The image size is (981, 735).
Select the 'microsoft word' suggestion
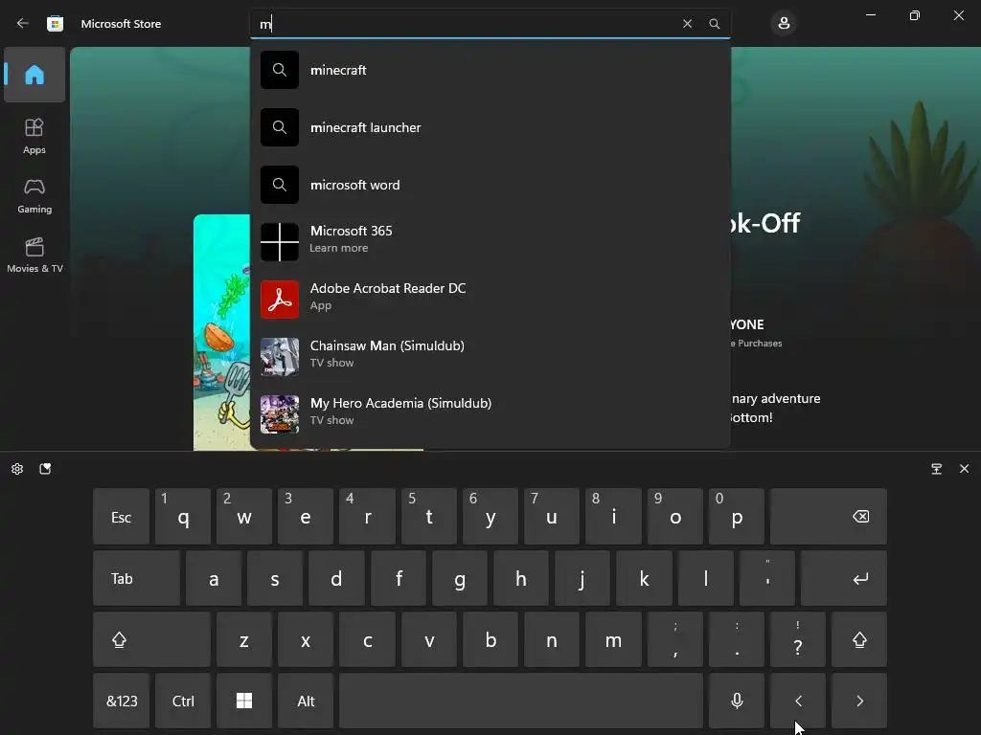pyautogui.click(x=490, y=185)
